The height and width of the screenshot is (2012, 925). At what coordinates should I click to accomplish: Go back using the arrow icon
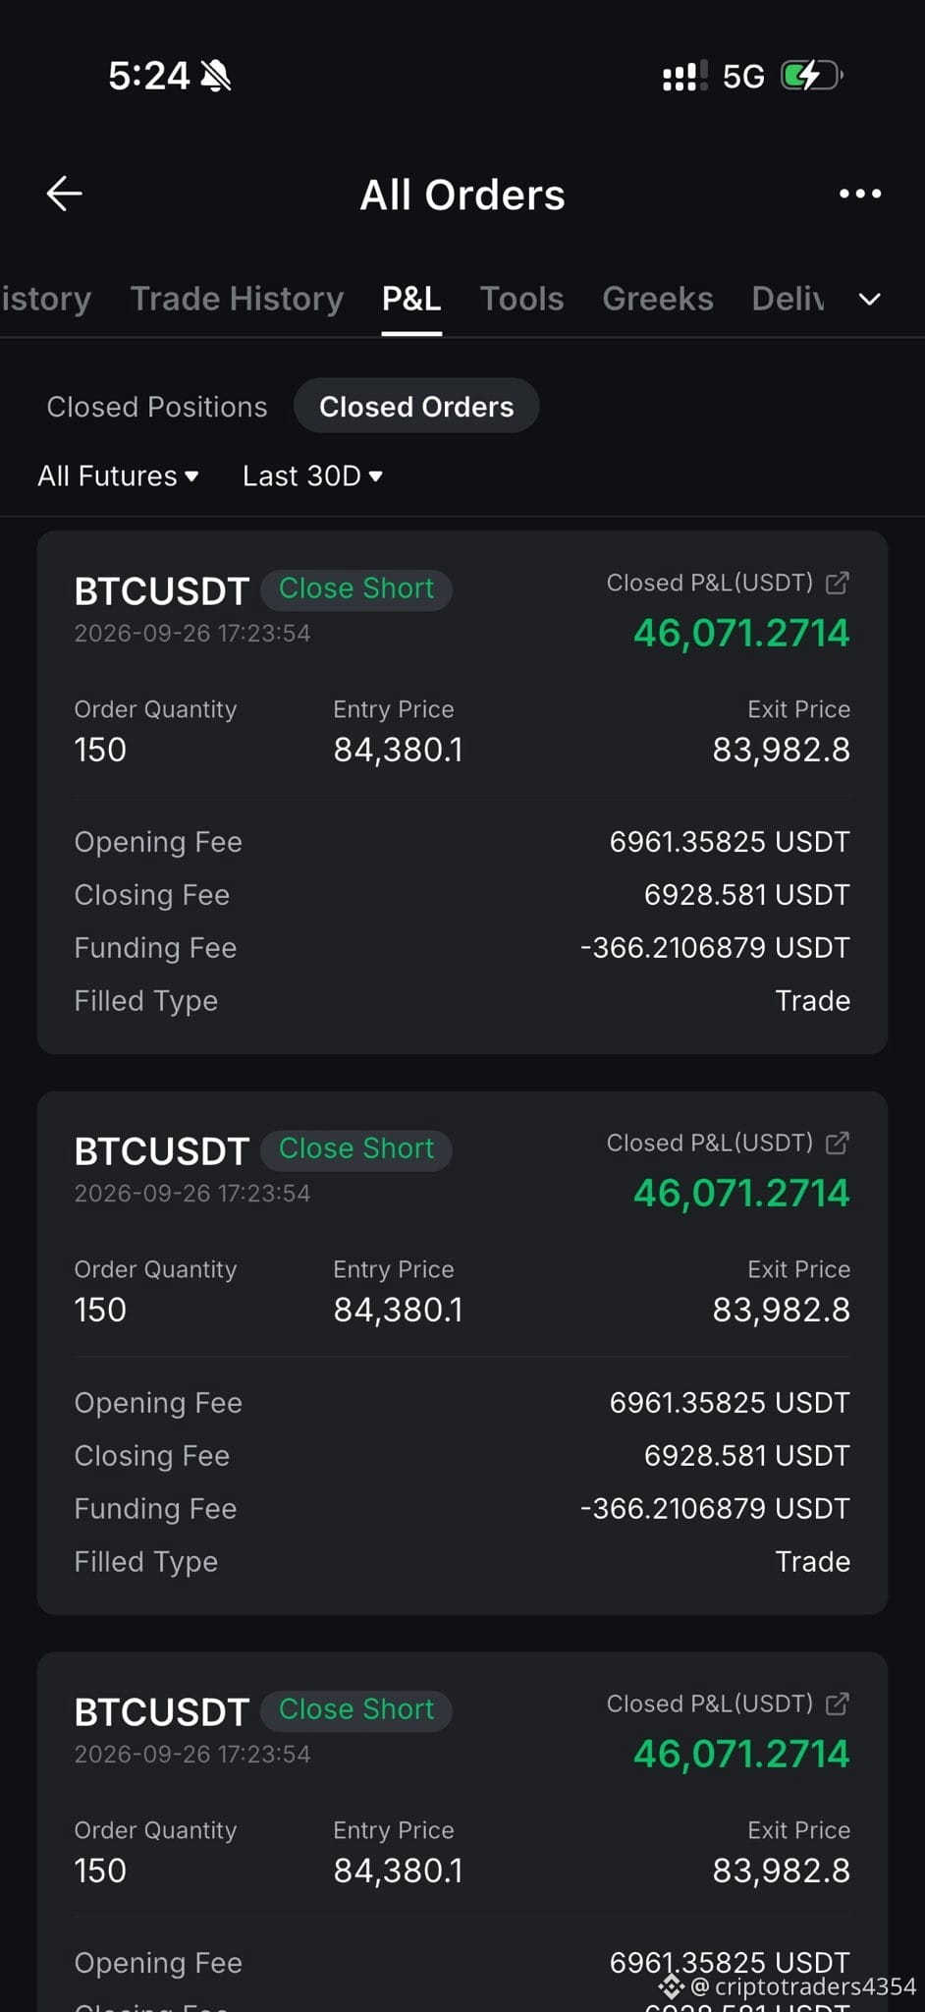tap(65, 194)
